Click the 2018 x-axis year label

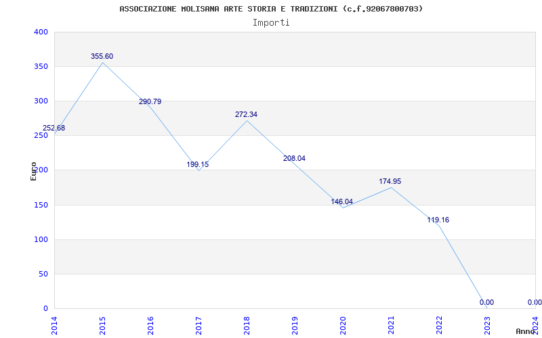tap(247, 326)
